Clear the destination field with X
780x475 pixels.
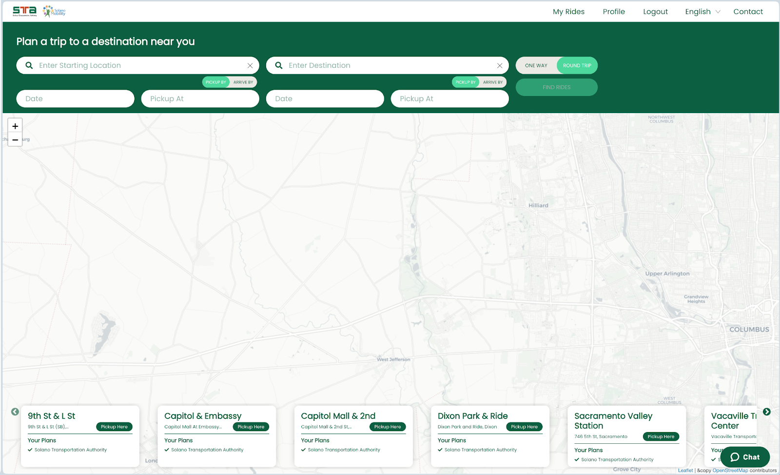pyautogui.click(x=500, y=65)
